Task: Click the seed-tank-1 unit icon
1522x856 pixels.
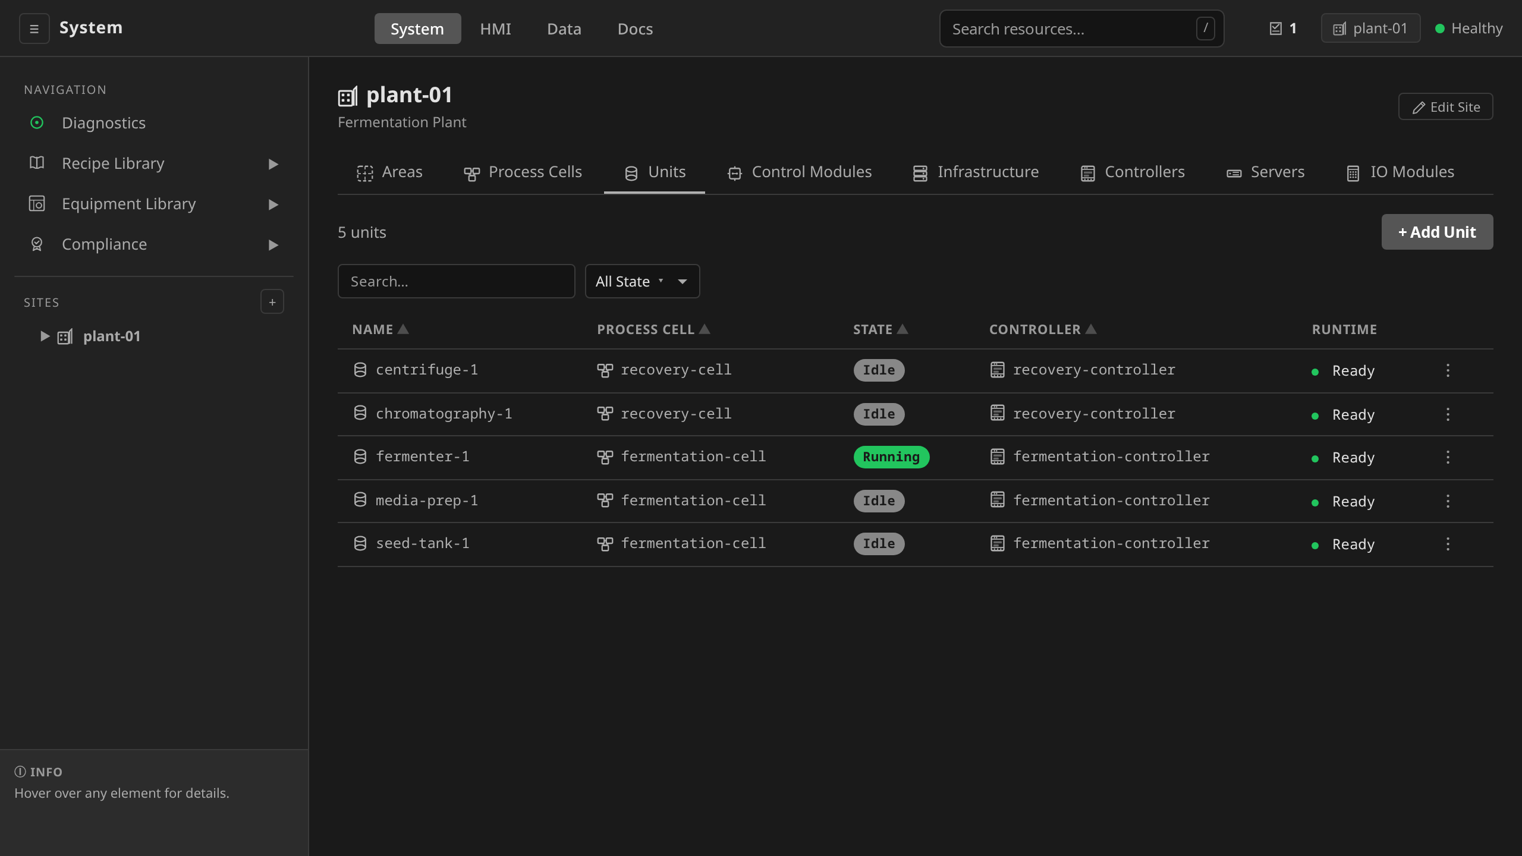Action: pyautogui.click(x=360, y=543)
